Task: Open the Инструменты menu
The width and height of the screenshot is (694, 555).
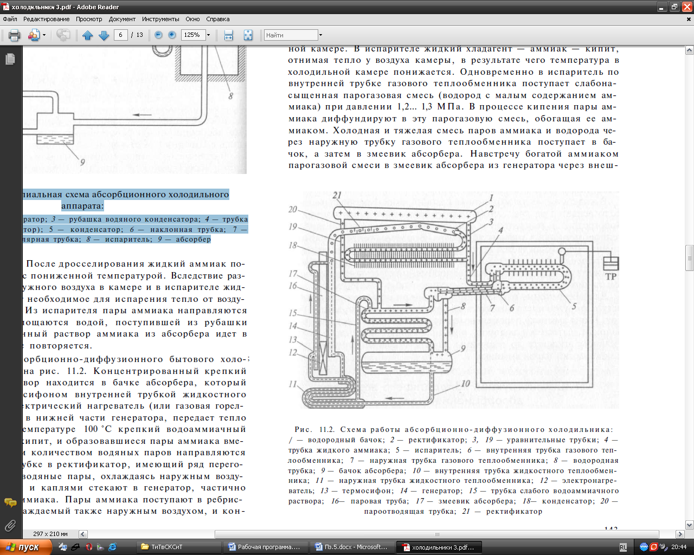Action: click(x=160, y=19)
